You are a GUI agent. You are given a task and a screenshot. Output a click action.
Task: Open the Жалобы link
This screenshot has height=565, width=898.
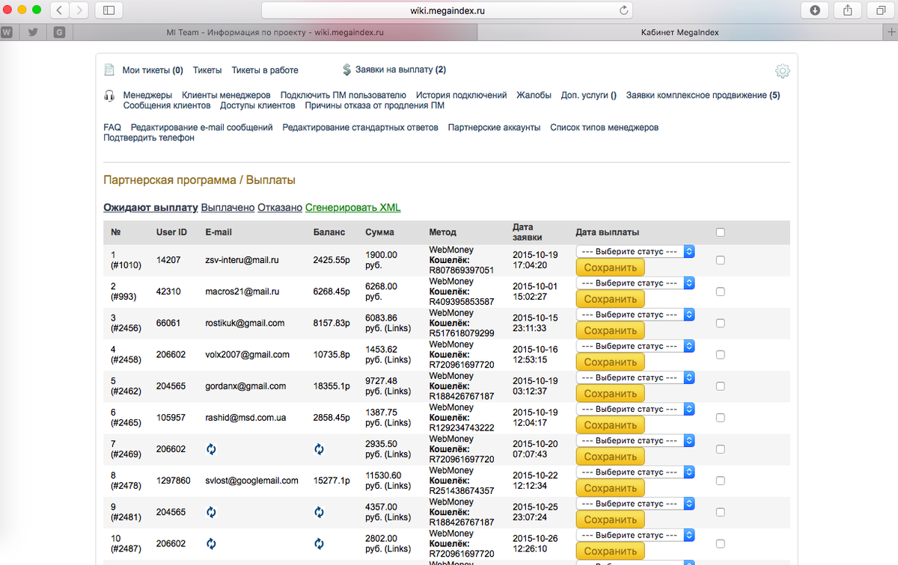[x=534, y=96]
